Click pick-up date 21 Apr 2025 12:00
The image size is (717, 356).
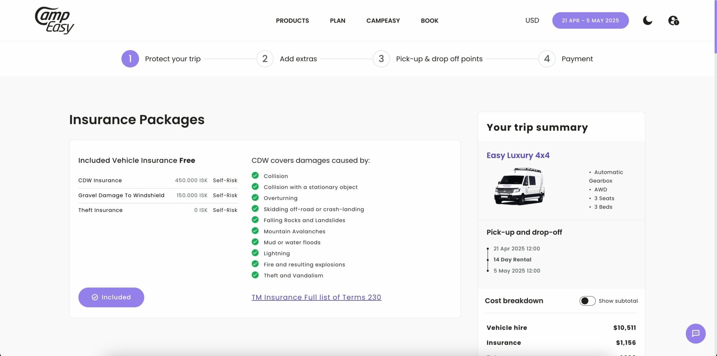pyautogui.click(x=517, y=248)
